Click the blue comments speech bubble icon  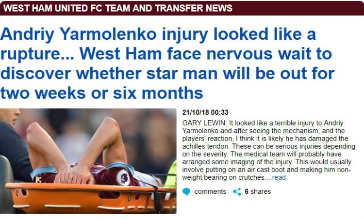tap(186, 192)
